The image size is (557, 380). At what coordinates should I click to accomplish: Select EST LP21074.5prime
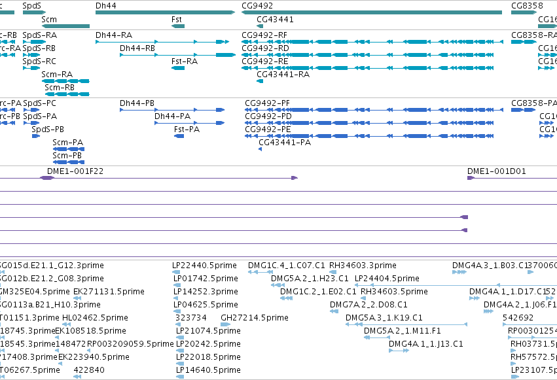point(180,337)
